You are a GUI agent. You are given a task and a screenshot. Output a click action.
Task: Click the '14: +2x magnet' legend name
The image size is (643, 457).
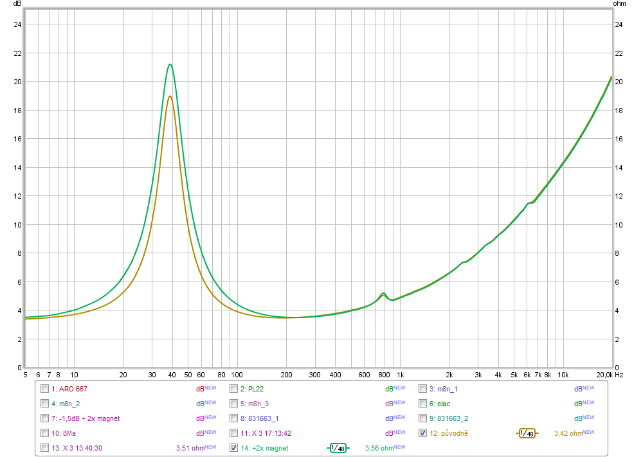[x=264, y=448]
